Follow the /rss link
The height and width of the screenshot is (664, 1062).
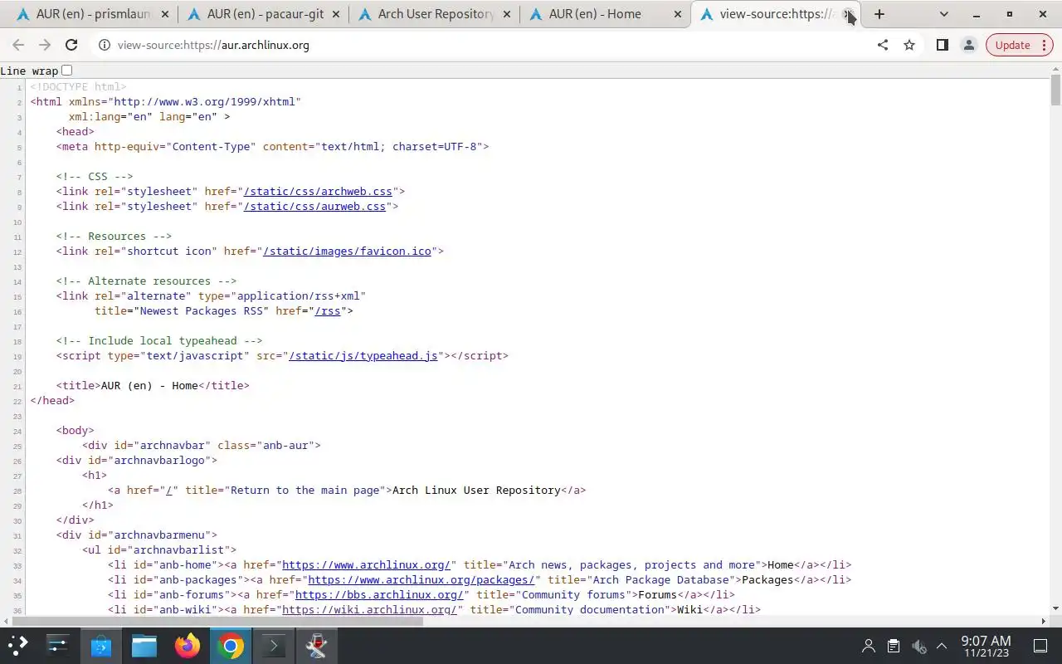click(x=328, y=310)
